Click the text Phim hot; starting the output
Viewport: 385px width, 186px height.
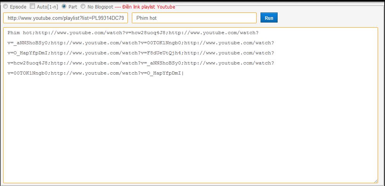point(21,33)
